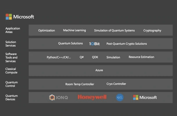Select the Cryptography application area
The width and height of the screenshot is (177, 116).
(152, 31)
